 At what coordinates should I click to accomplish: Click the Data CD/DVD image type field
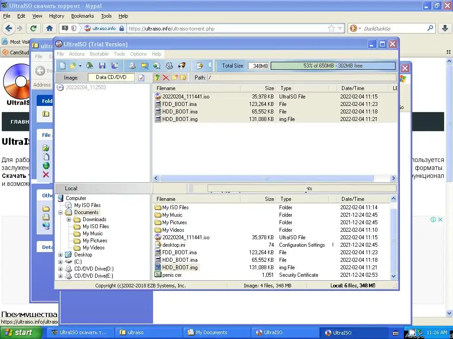[111, 77]
